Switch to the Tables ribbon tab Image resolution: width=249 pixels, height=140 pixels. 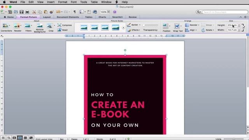tap(89, 17)
